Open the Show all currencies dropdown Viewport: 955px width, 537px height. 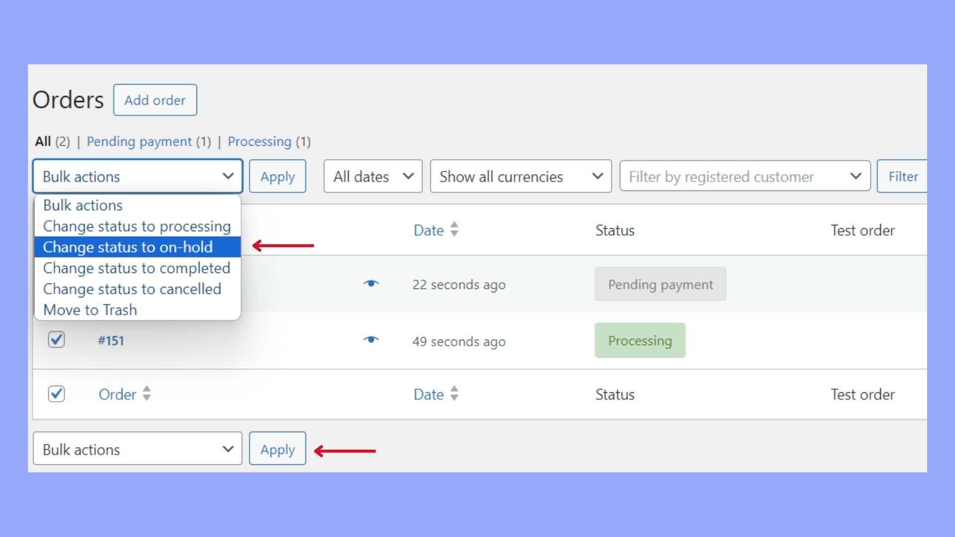click(x=520, y=177)
